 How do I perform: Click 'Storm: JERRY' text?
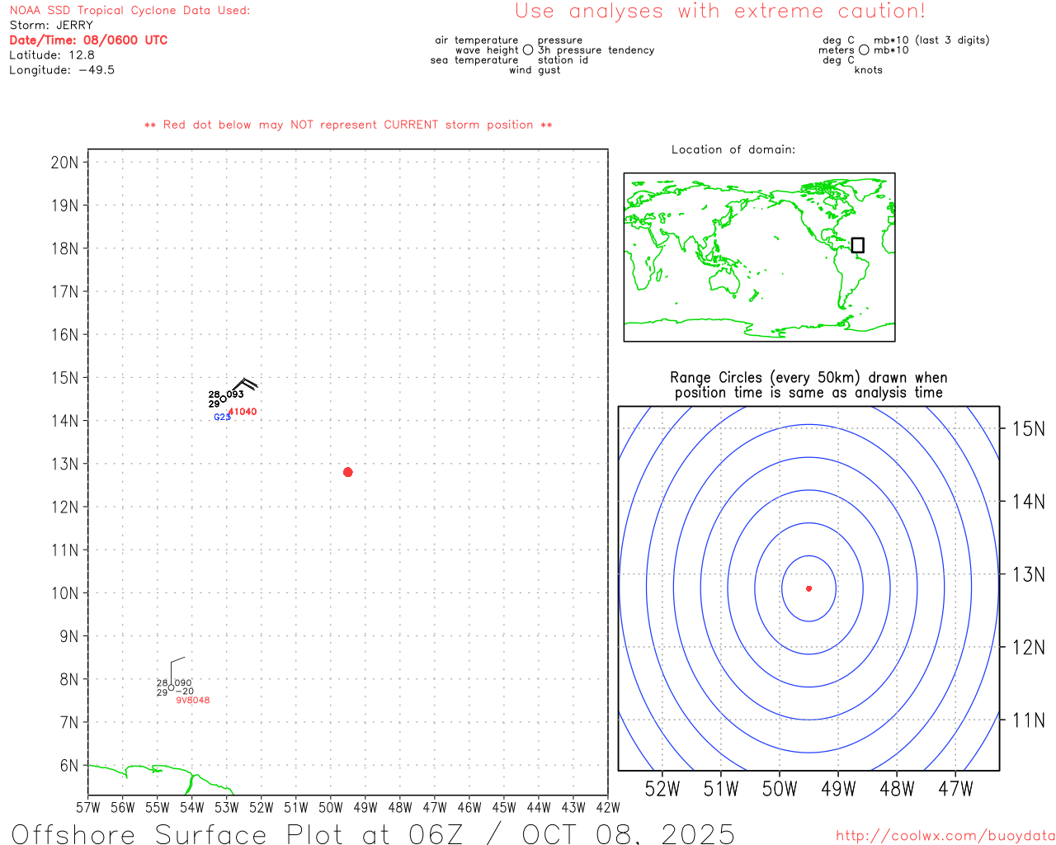51,25
